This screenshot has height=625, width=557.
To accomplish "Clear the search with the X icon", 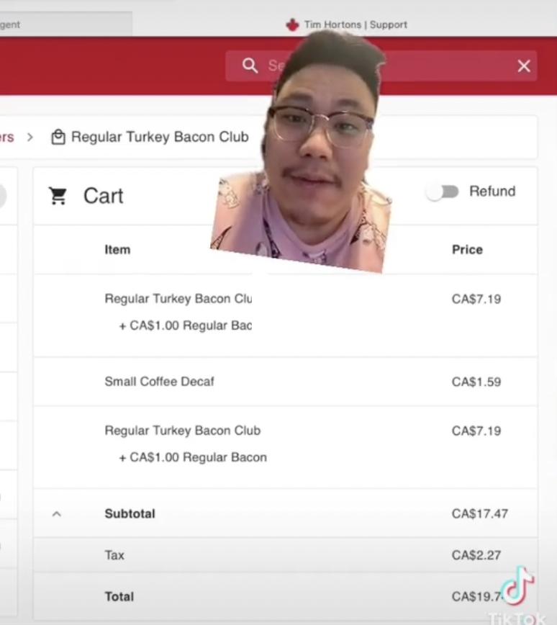I will click(524, 66).
